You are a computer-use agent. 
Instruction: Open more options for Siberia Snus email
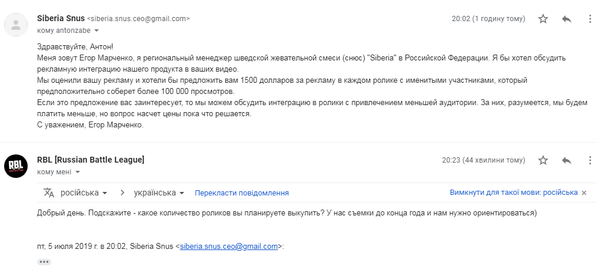590,19
